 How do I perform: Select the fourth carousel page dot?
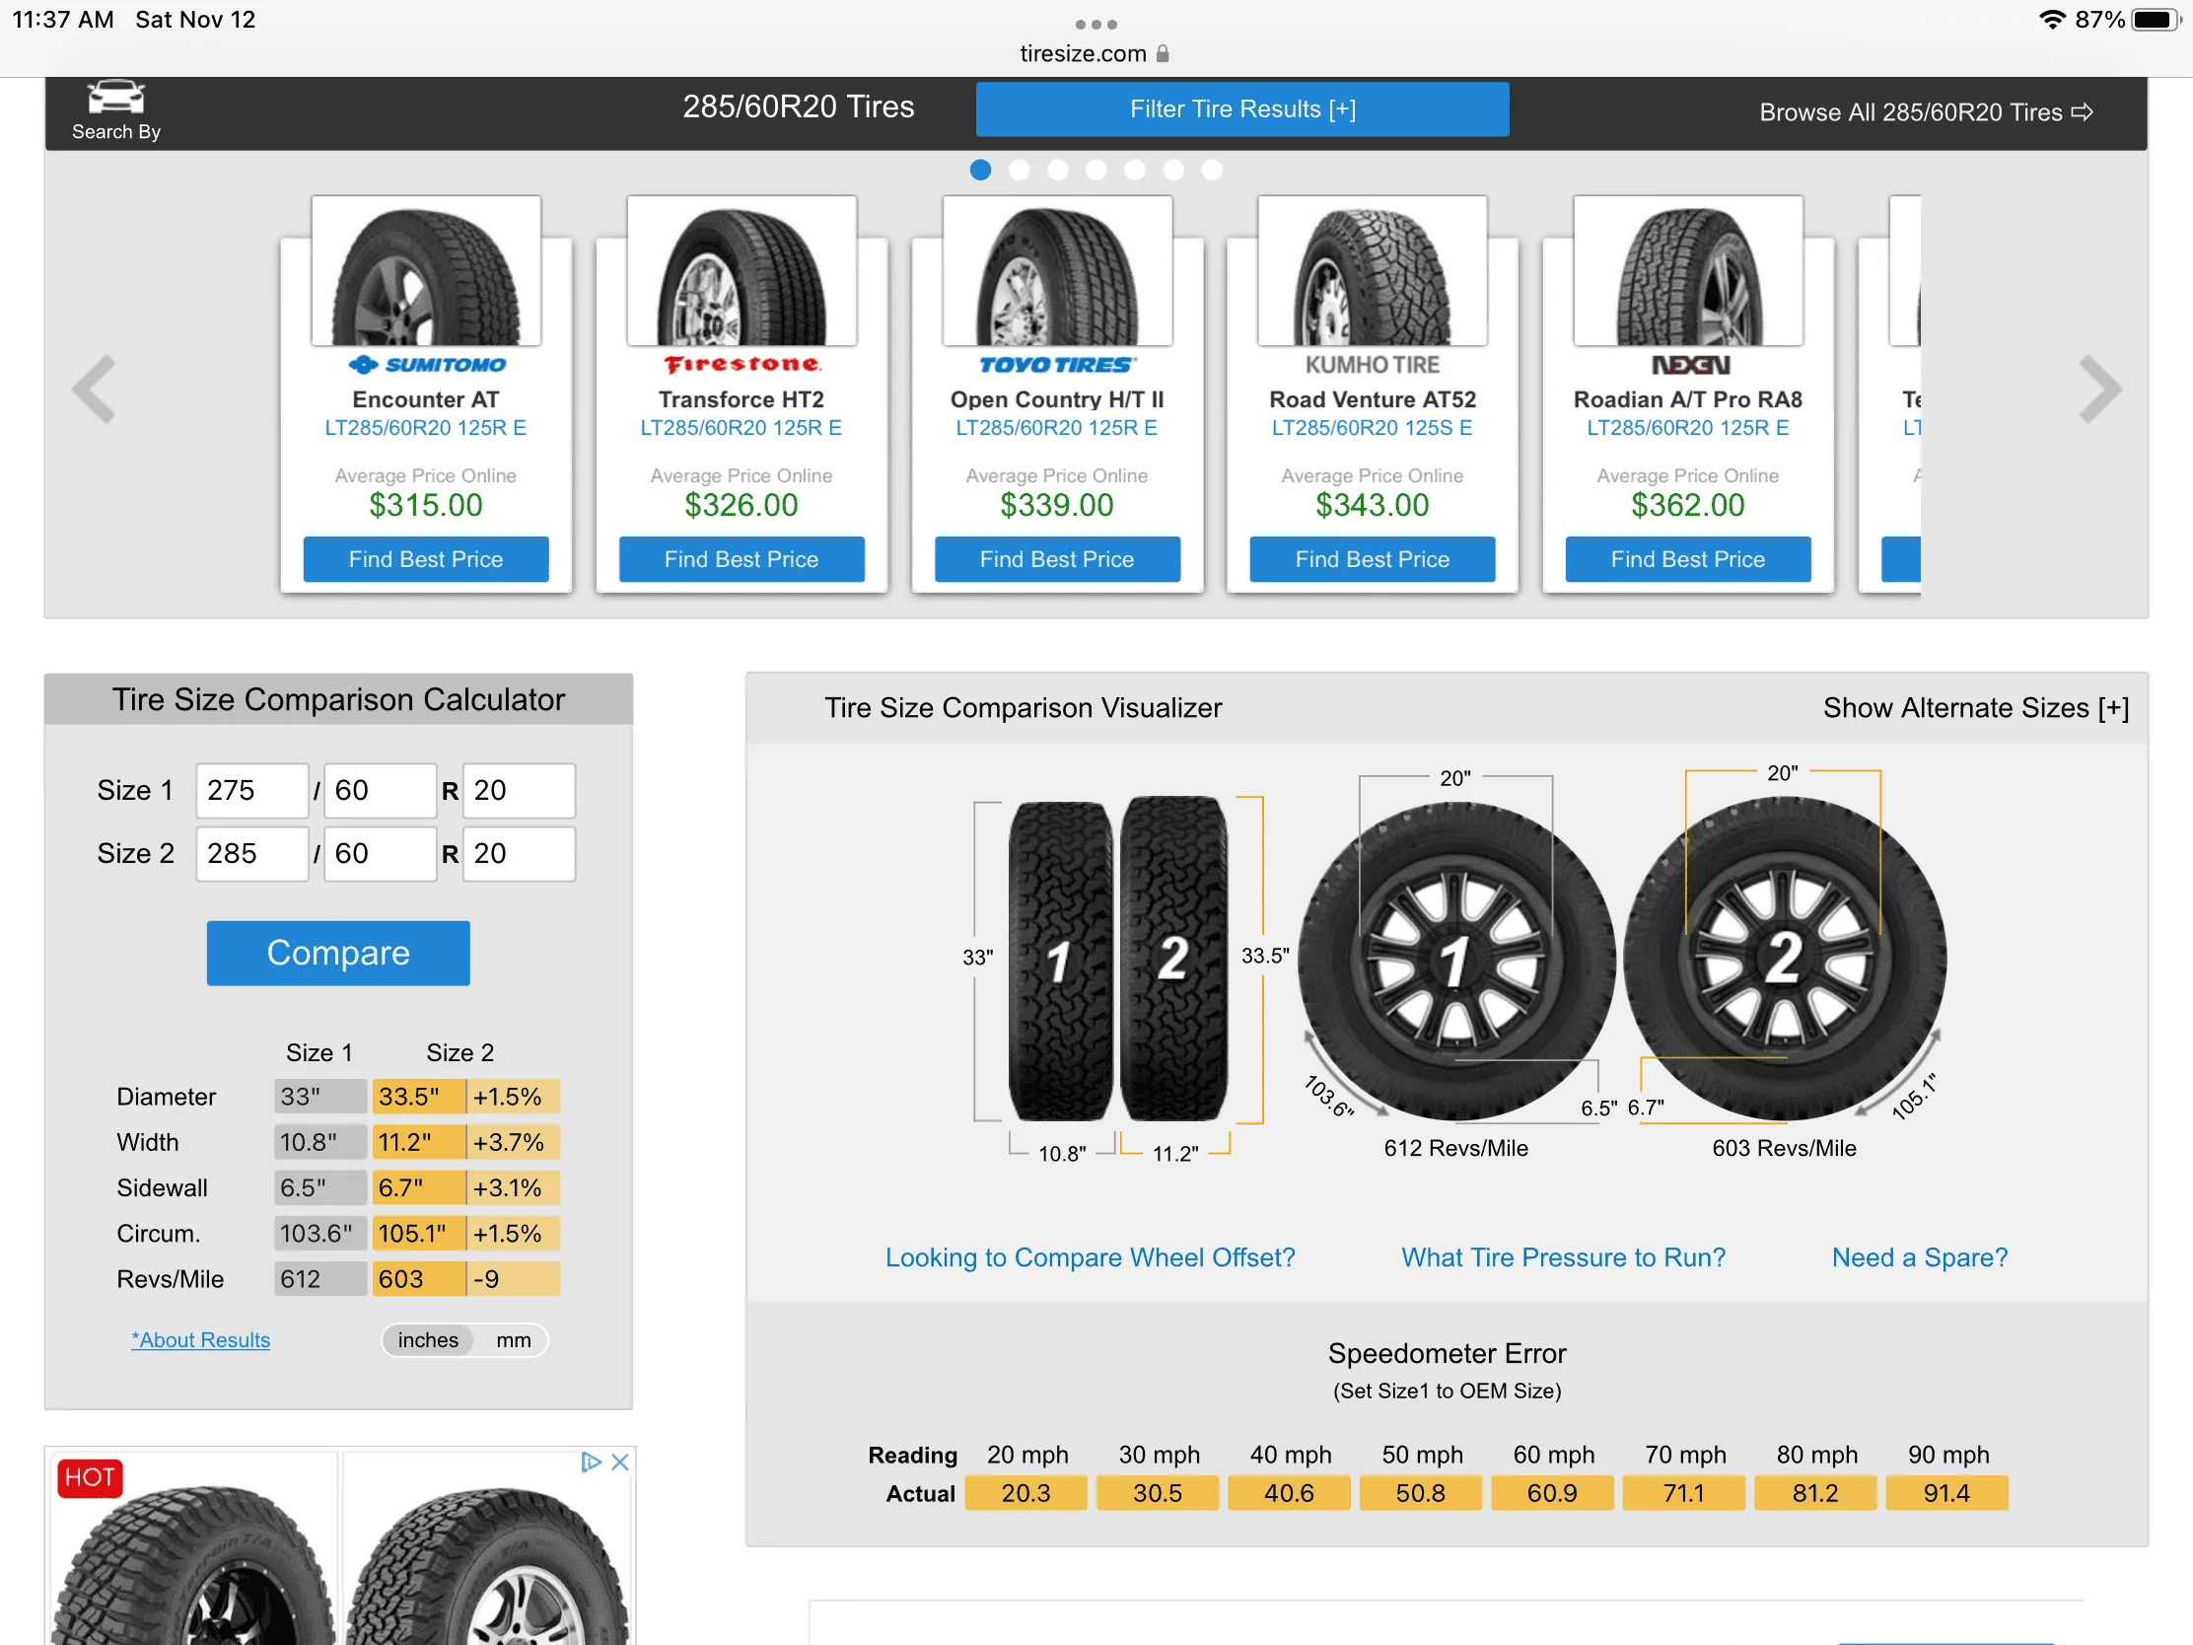tap(1096, 171)
